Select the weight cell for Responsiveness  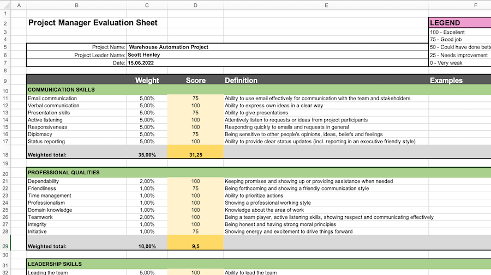coord(147,127)
